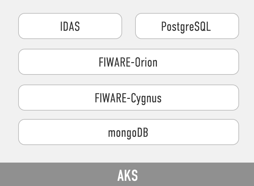The height and width of the screenshot is (186, 254).
Task: Click the AKS heading text
Action: 128,175
